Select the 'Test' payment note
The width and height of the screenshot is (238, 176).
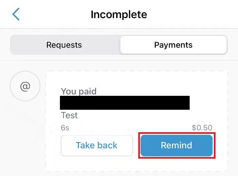(x=69, y=115)
